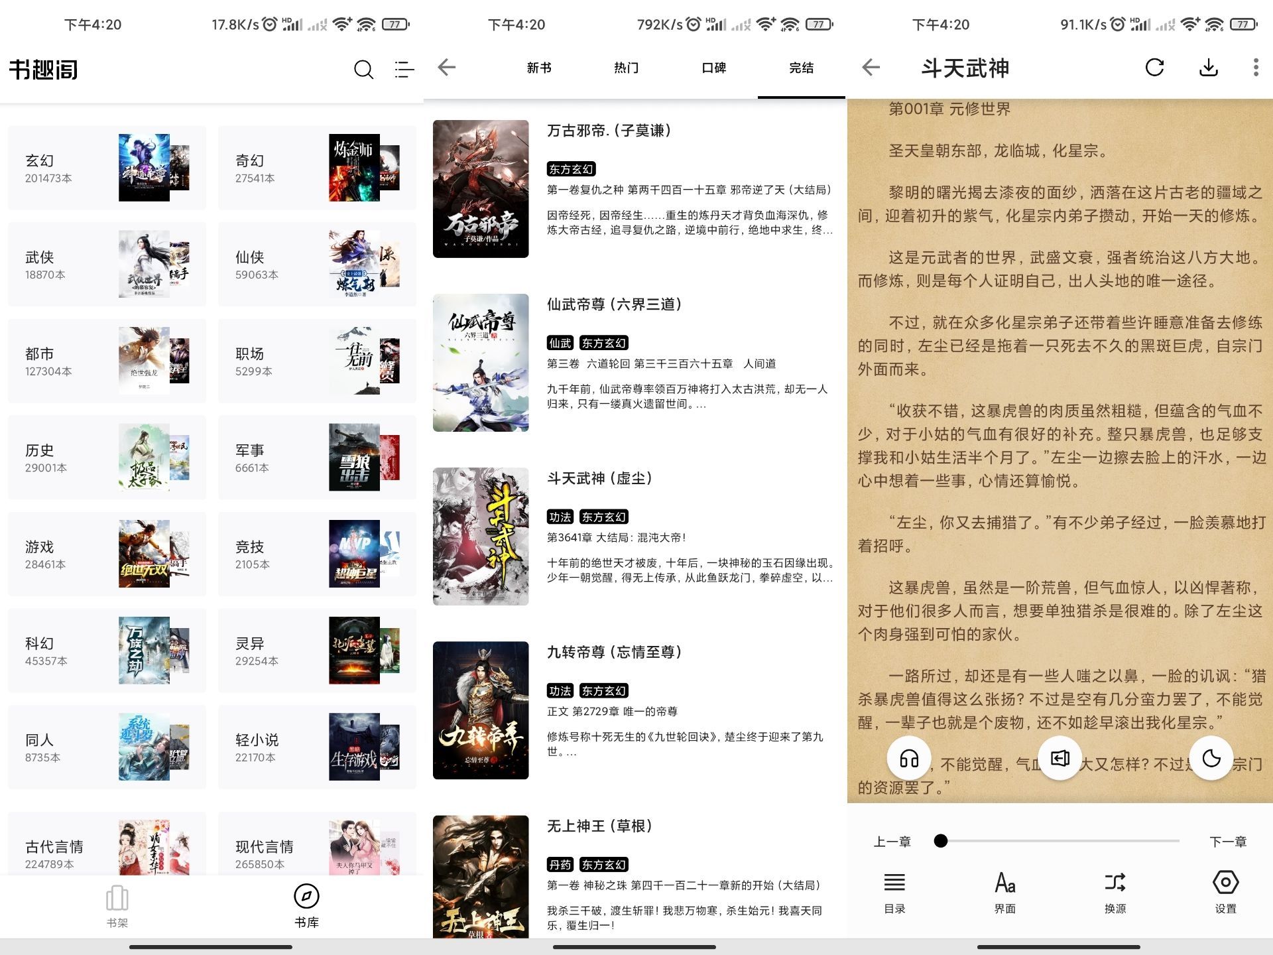Open the overflow three-dot menu

point(1255,68)
